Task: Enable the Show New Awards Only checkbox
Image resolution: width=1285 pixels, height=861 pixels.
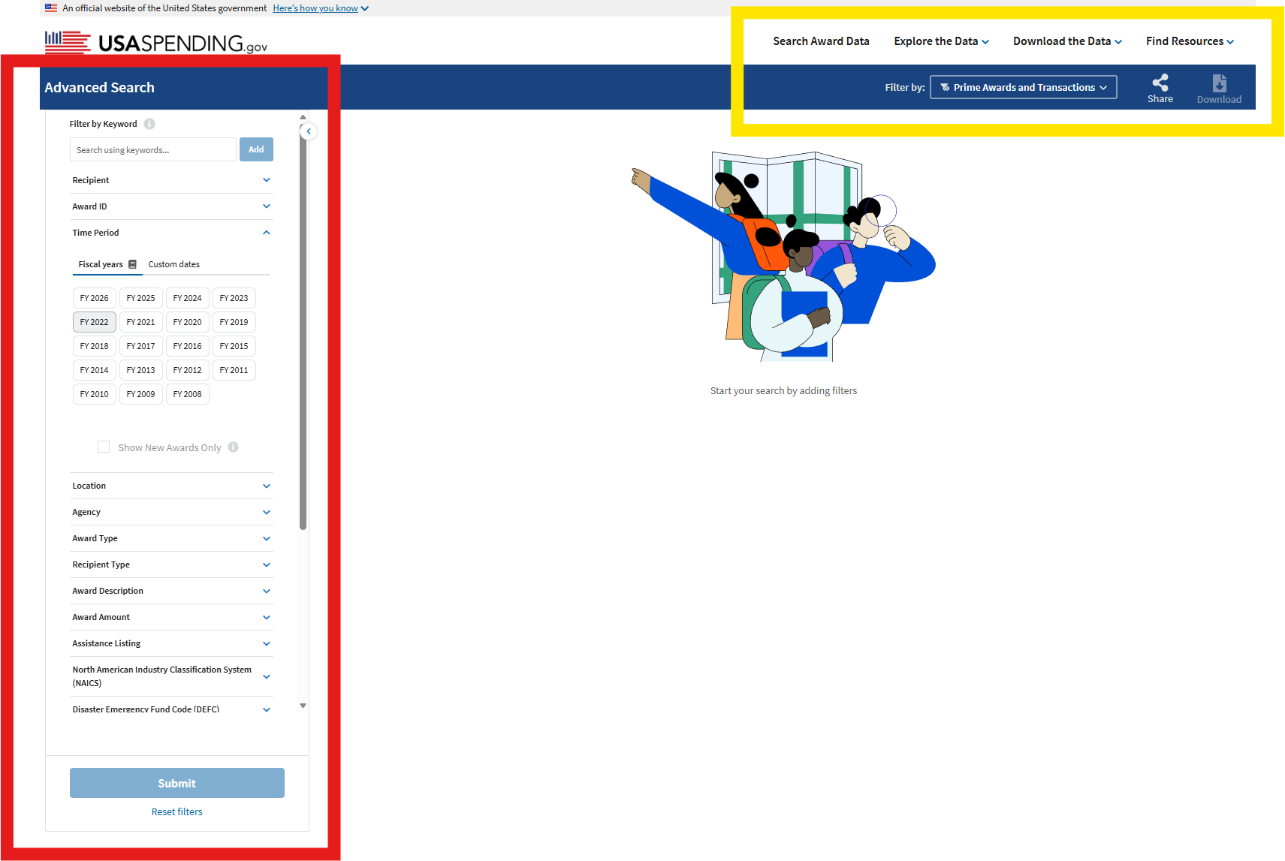Action: click(x=104, y=447)
